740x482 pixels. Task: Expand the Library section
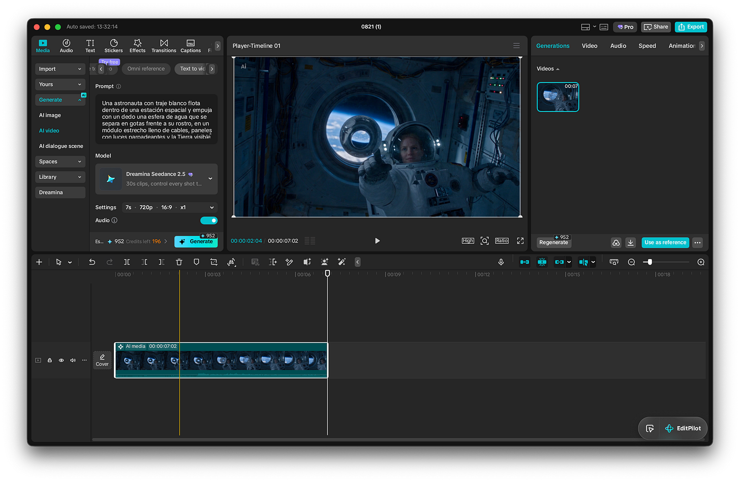coord(60,177)
